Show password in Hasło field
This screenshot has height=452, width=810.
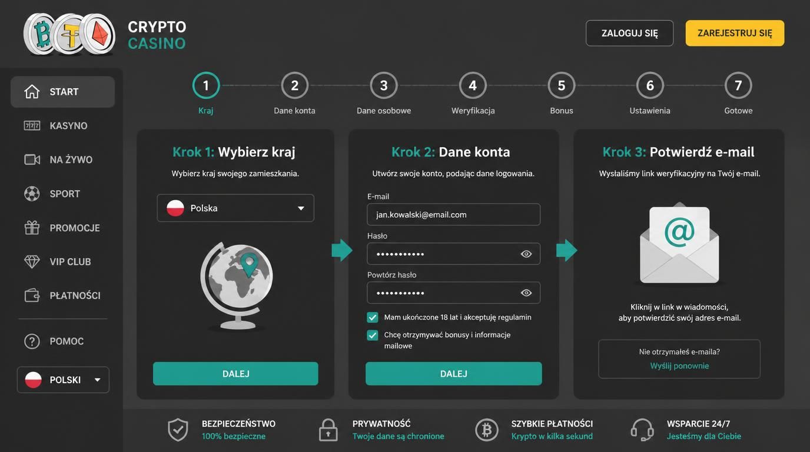[526, 254]
